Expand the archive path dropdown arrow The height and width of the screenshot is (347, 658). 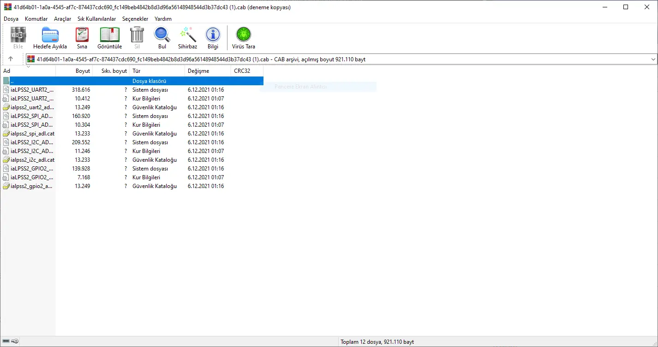pyautogui.click(x=653, y=59)
